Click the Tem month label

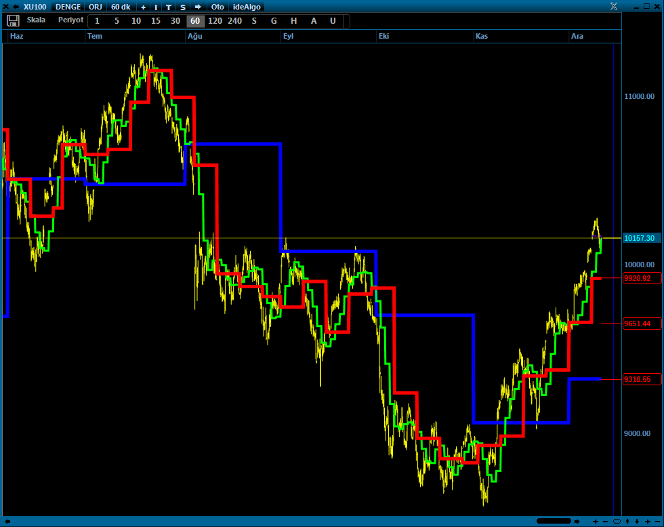[95, 36]
